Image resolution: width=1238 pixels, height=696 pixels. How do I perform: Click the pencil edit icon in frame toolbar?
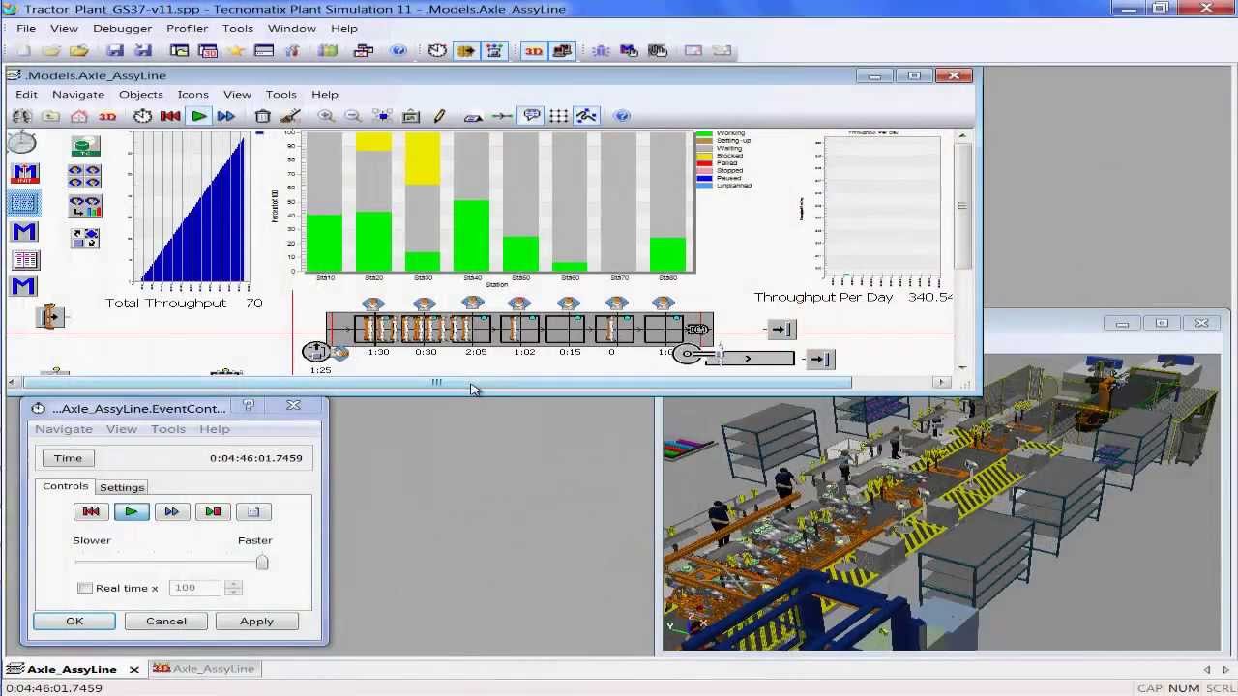pyautogui.click(x=439, y=116)
